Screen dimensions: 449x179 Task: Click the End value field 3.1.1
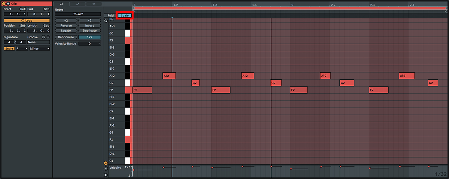(39, 14)
